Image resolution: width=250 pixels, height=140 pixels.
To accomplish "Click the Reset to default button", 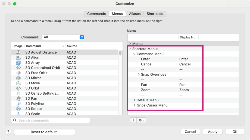I will [44, 132].
